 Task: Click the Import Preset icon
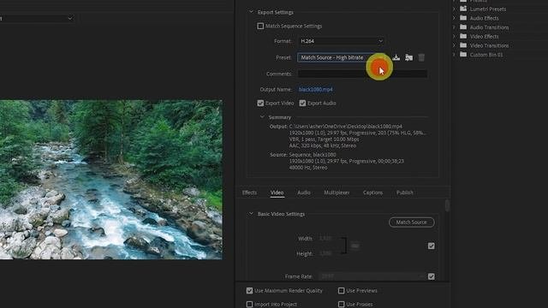tap(408, 57)
